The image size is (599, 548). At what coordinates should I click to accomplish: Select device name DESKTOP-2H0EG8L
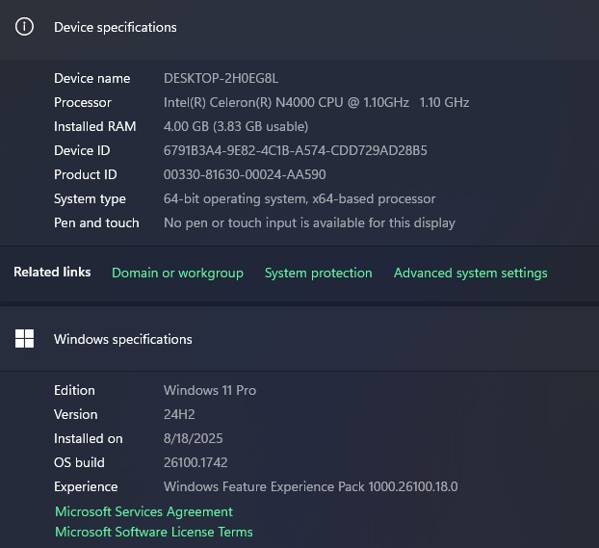221,78
